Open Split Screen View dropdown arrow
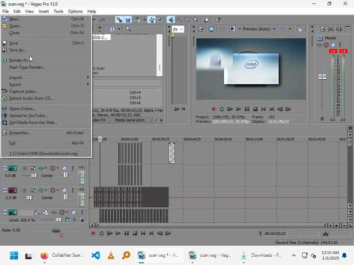This screenshot has height=265, width=354. 239,29
